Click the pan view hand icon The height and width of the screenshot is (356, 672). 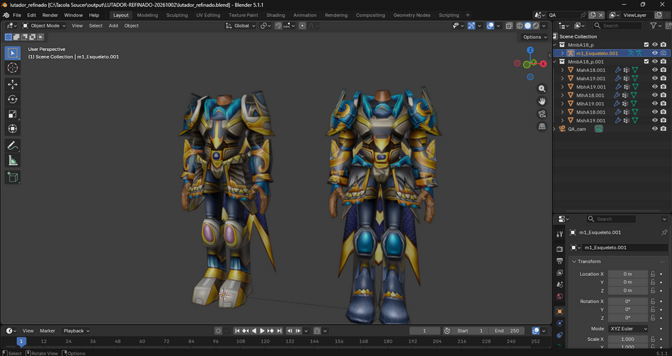(x=542, y=101)
